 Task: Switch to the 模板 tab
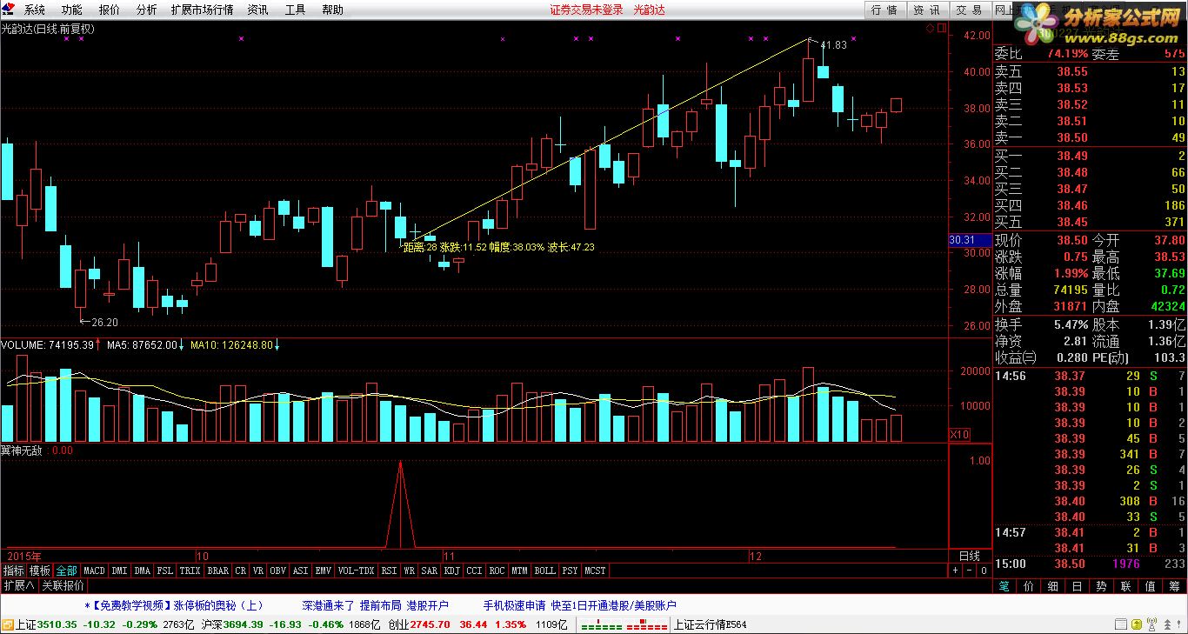[x=39, y=571]
